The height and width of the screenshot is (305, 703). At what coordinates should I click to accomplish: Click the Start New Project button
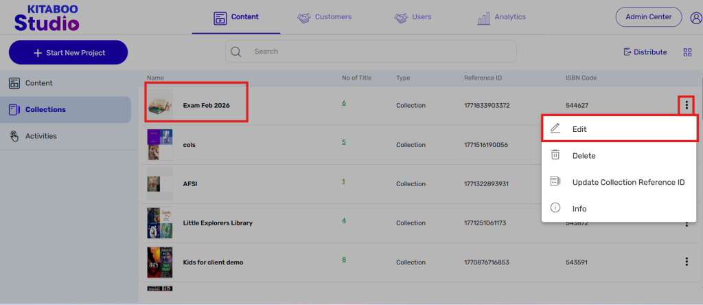tap(68, 53)
